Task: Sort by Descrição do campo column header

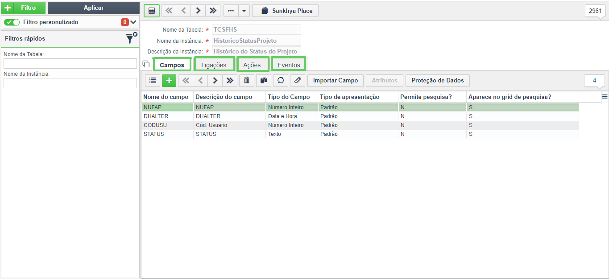Action: point(230,97)
